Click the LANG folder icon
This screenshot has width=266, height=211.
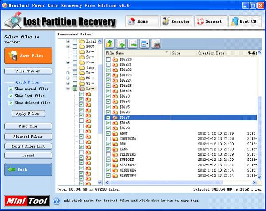(x=116, y=149)
